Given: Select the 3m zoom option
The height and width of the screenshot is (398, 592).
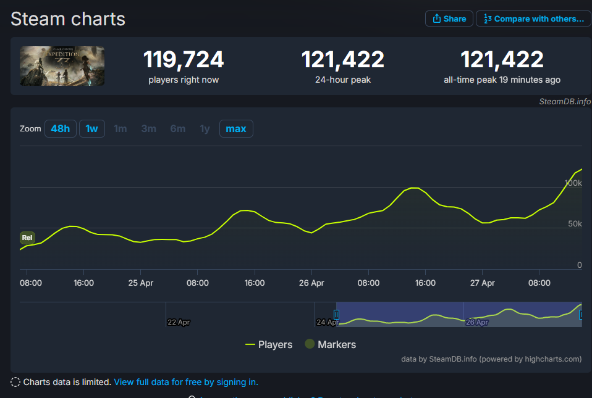Looking at the screenshot, I should pyautogui.click(x=149, y=128).
